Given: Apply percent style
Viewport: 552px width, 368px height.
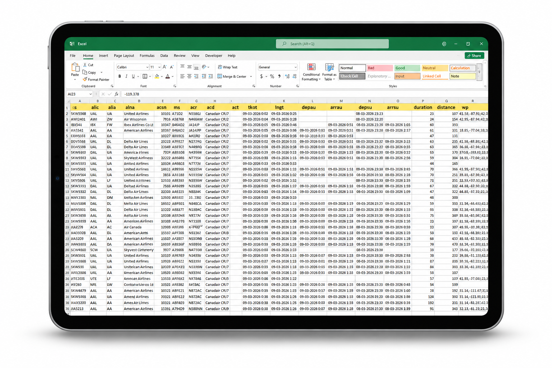Looking at the screenshot, I should tap(272, 77).
